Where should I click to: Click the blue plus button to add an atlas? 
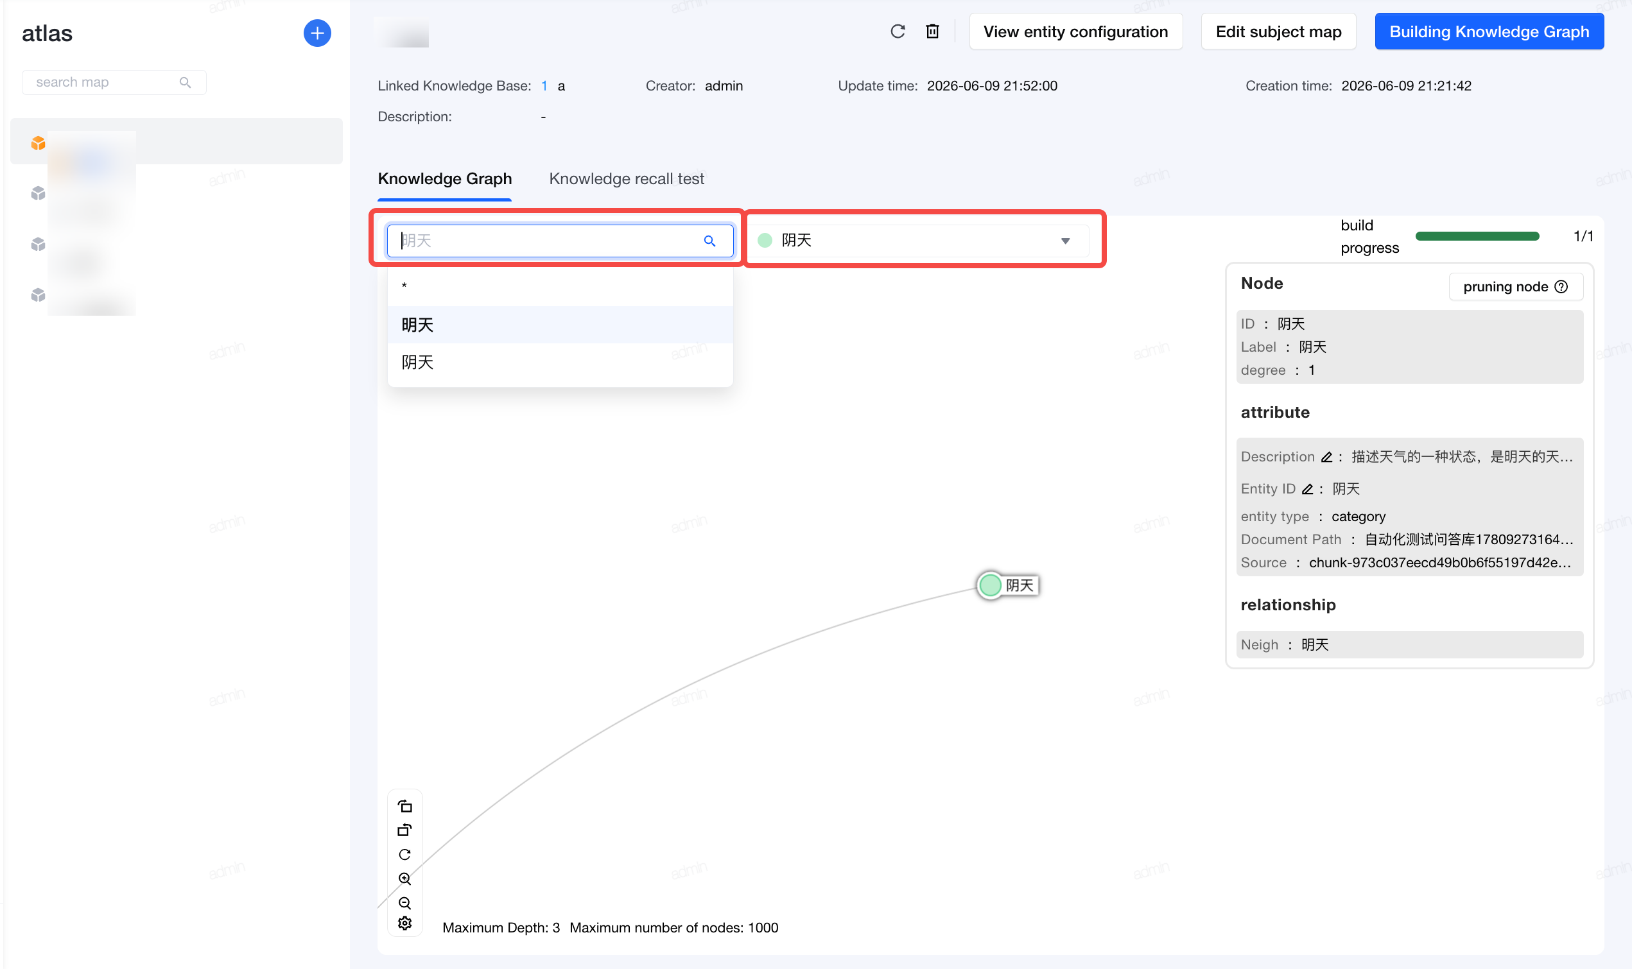click(317, 33)
